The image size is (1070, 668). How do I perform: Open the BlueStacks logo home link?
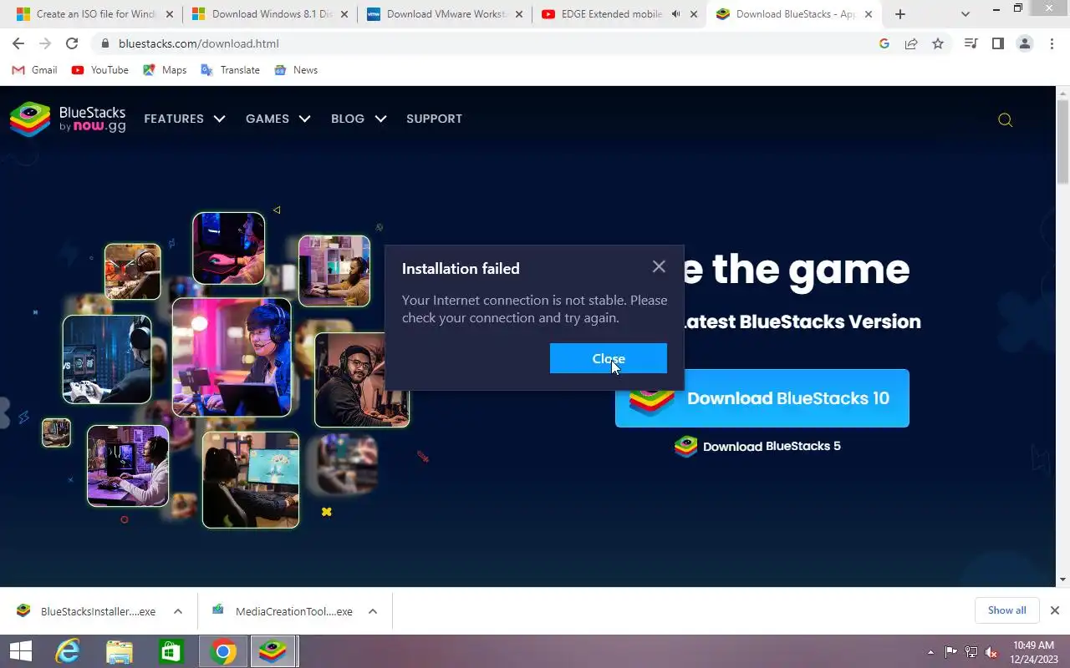click(68, 119)
